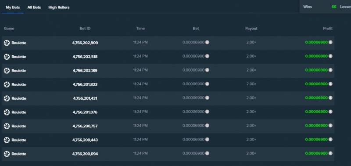Open bet ID 4,756,201,431
Image resolution: width=351 pixels, height=166 pixels.
tap(85, 98)
